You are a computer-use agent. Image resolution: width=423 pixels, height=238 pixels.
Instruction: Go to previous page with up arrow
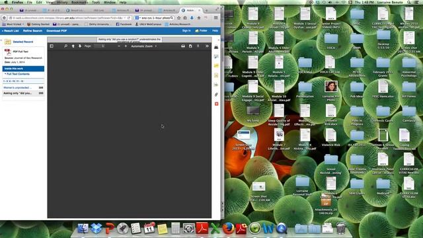click(73, 46)
